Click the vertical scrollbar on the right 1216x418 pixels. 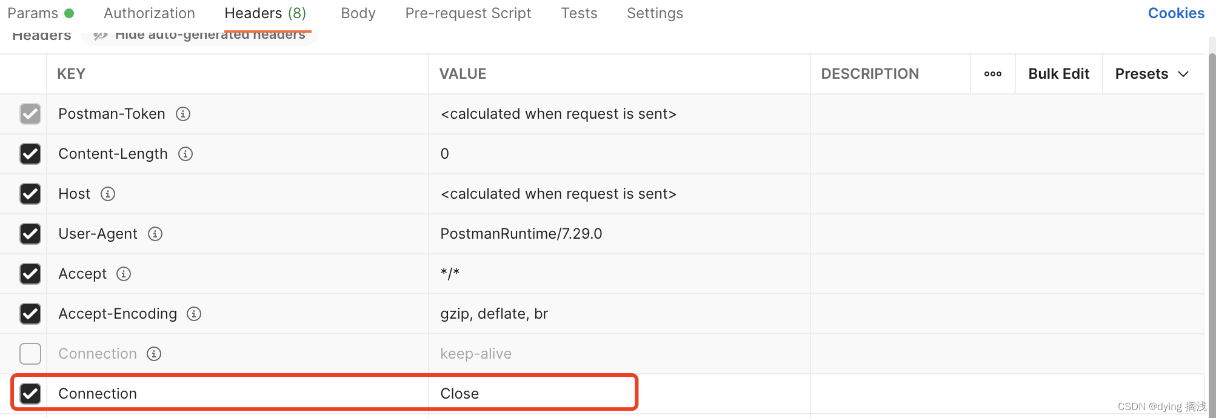click(1212, 230)
